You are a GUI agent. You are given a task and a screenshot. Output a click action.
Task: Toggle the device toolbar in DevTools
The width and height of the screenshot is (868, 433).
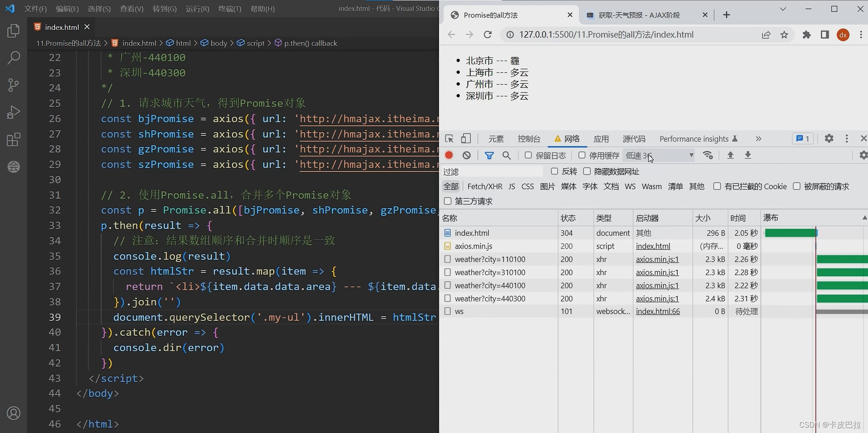click(466, 139)
